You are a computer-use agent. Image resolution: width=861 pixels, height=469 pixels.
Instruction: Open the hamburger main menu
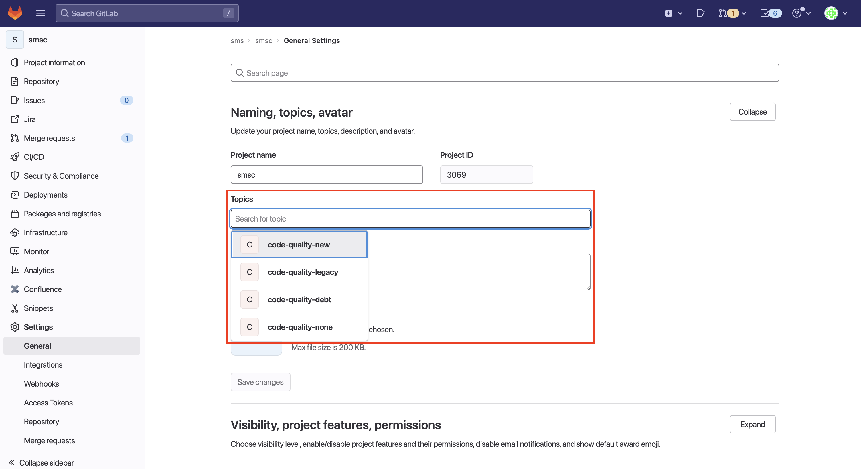[x=40, y=13]
